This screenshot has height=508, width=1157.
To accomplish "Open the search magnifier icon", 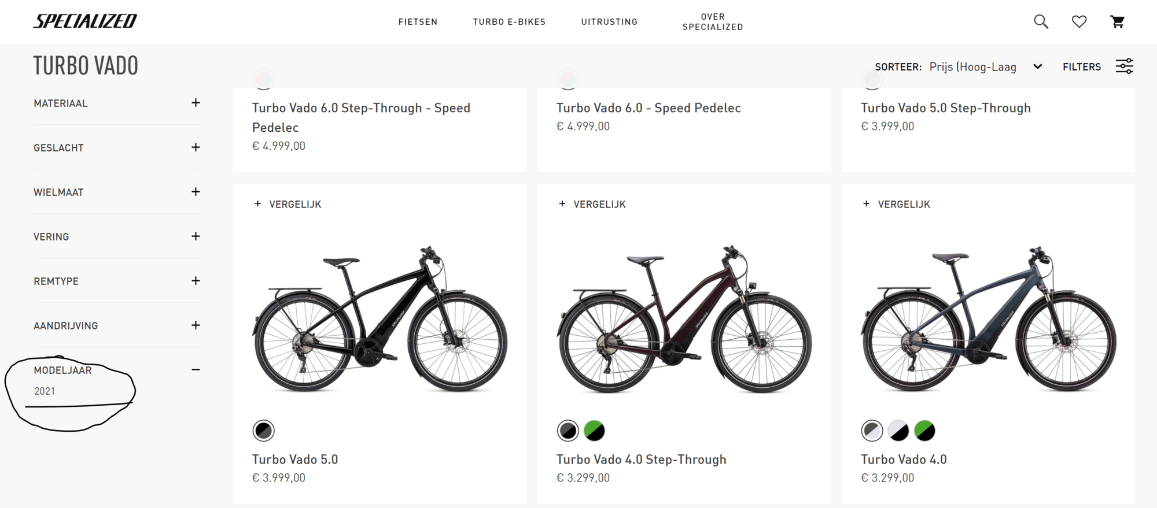I will click(1041, 22).
